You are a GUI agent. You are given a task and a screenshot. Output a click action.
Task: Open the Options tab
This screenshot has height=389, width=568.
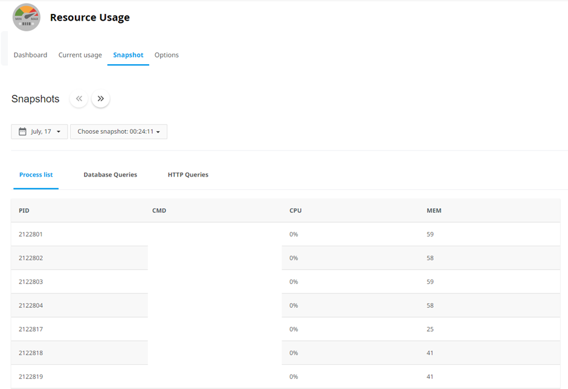[167, 55]
